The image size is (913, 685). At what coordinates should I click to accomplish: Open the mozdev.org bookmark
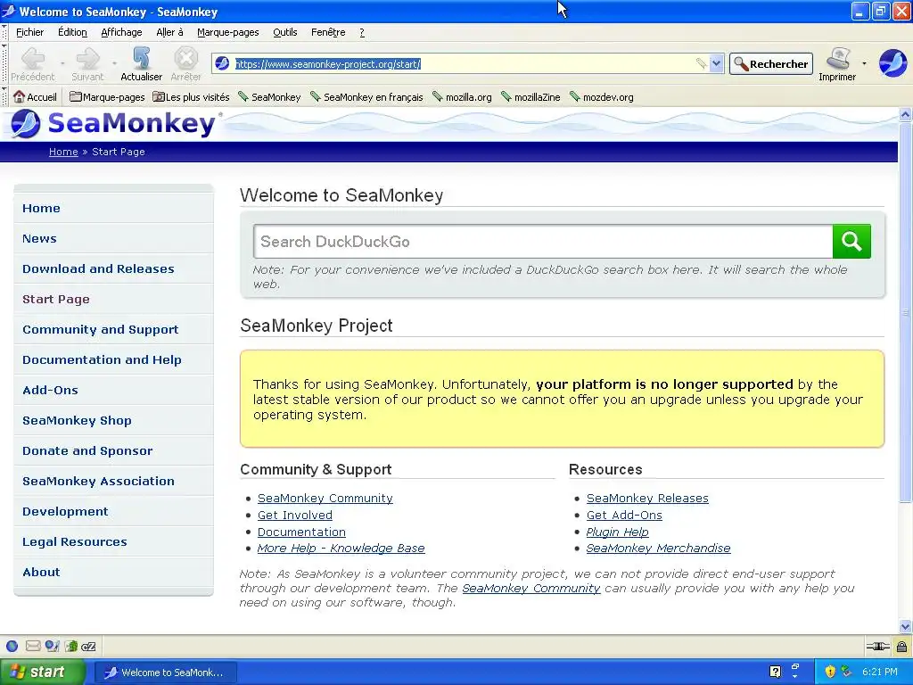[x=602, y=96]
